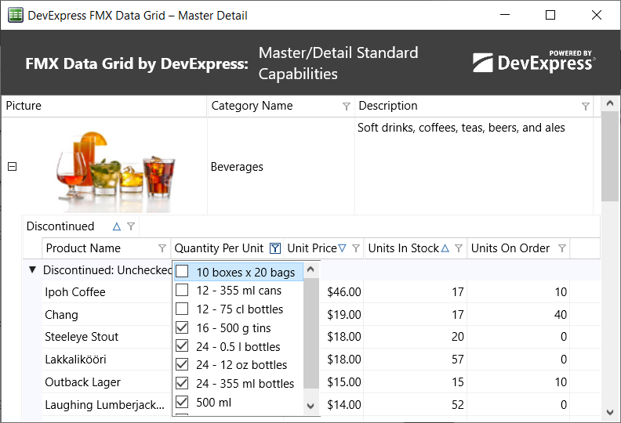
Task: Click the DevExpress logo in header
Action: (x=533, y=62)
